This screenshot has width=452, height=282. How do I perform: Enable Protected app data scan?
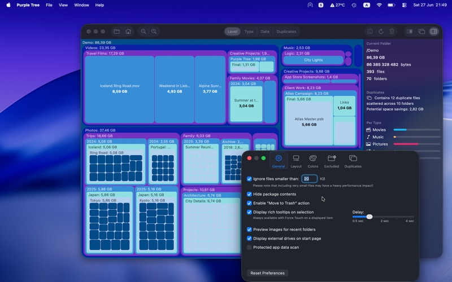249,248
